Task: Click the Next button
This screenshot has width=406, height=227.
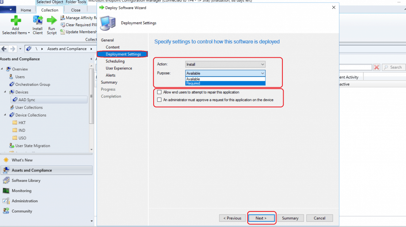Action: click(261, 218)
